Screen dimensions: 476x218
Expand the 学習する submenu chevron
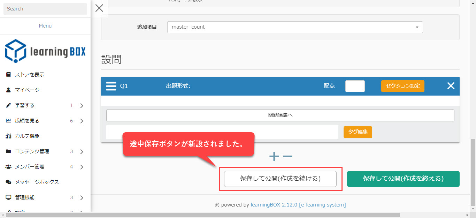click(x=82, y=106)
